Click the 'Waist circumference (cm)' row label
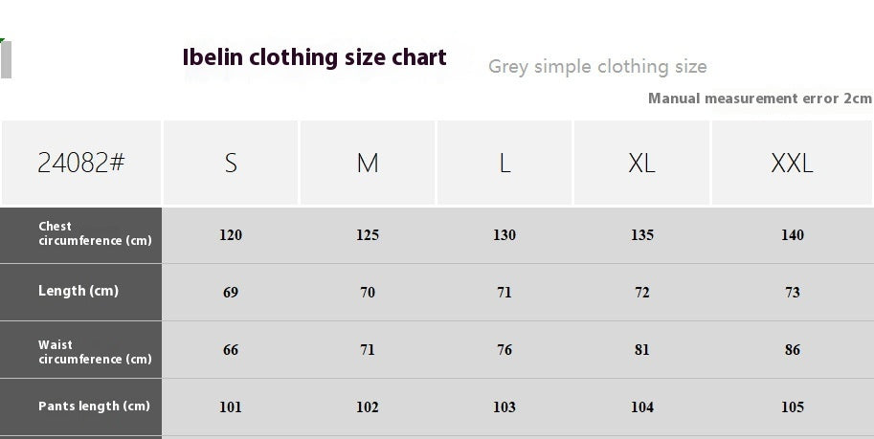 click(x=95, y=352)
